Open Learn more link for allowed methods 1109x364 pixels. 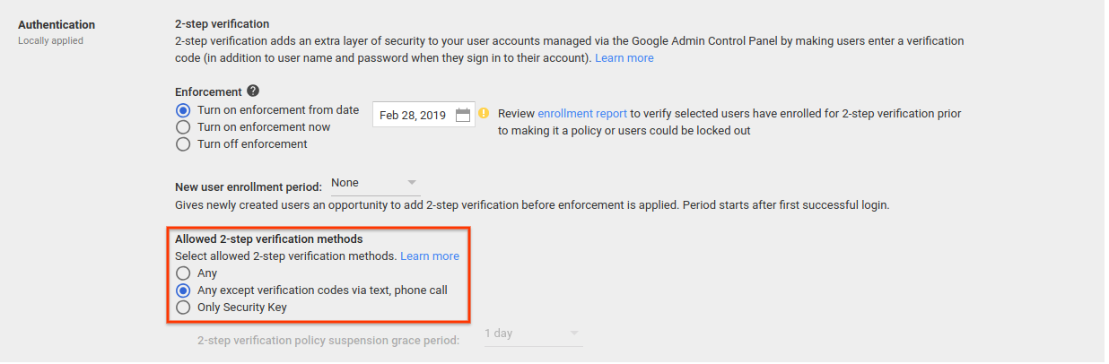coord(430,256)
